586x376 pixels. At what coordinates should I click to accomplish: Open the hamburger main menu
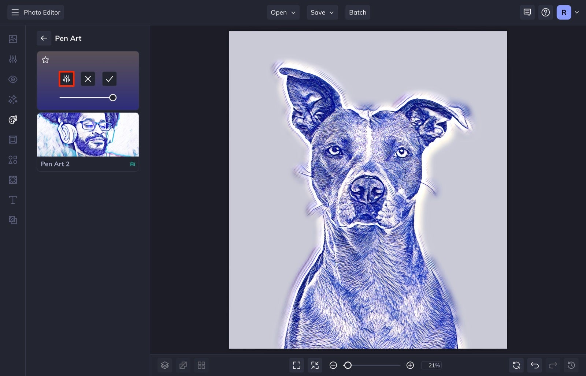[15, 12]
